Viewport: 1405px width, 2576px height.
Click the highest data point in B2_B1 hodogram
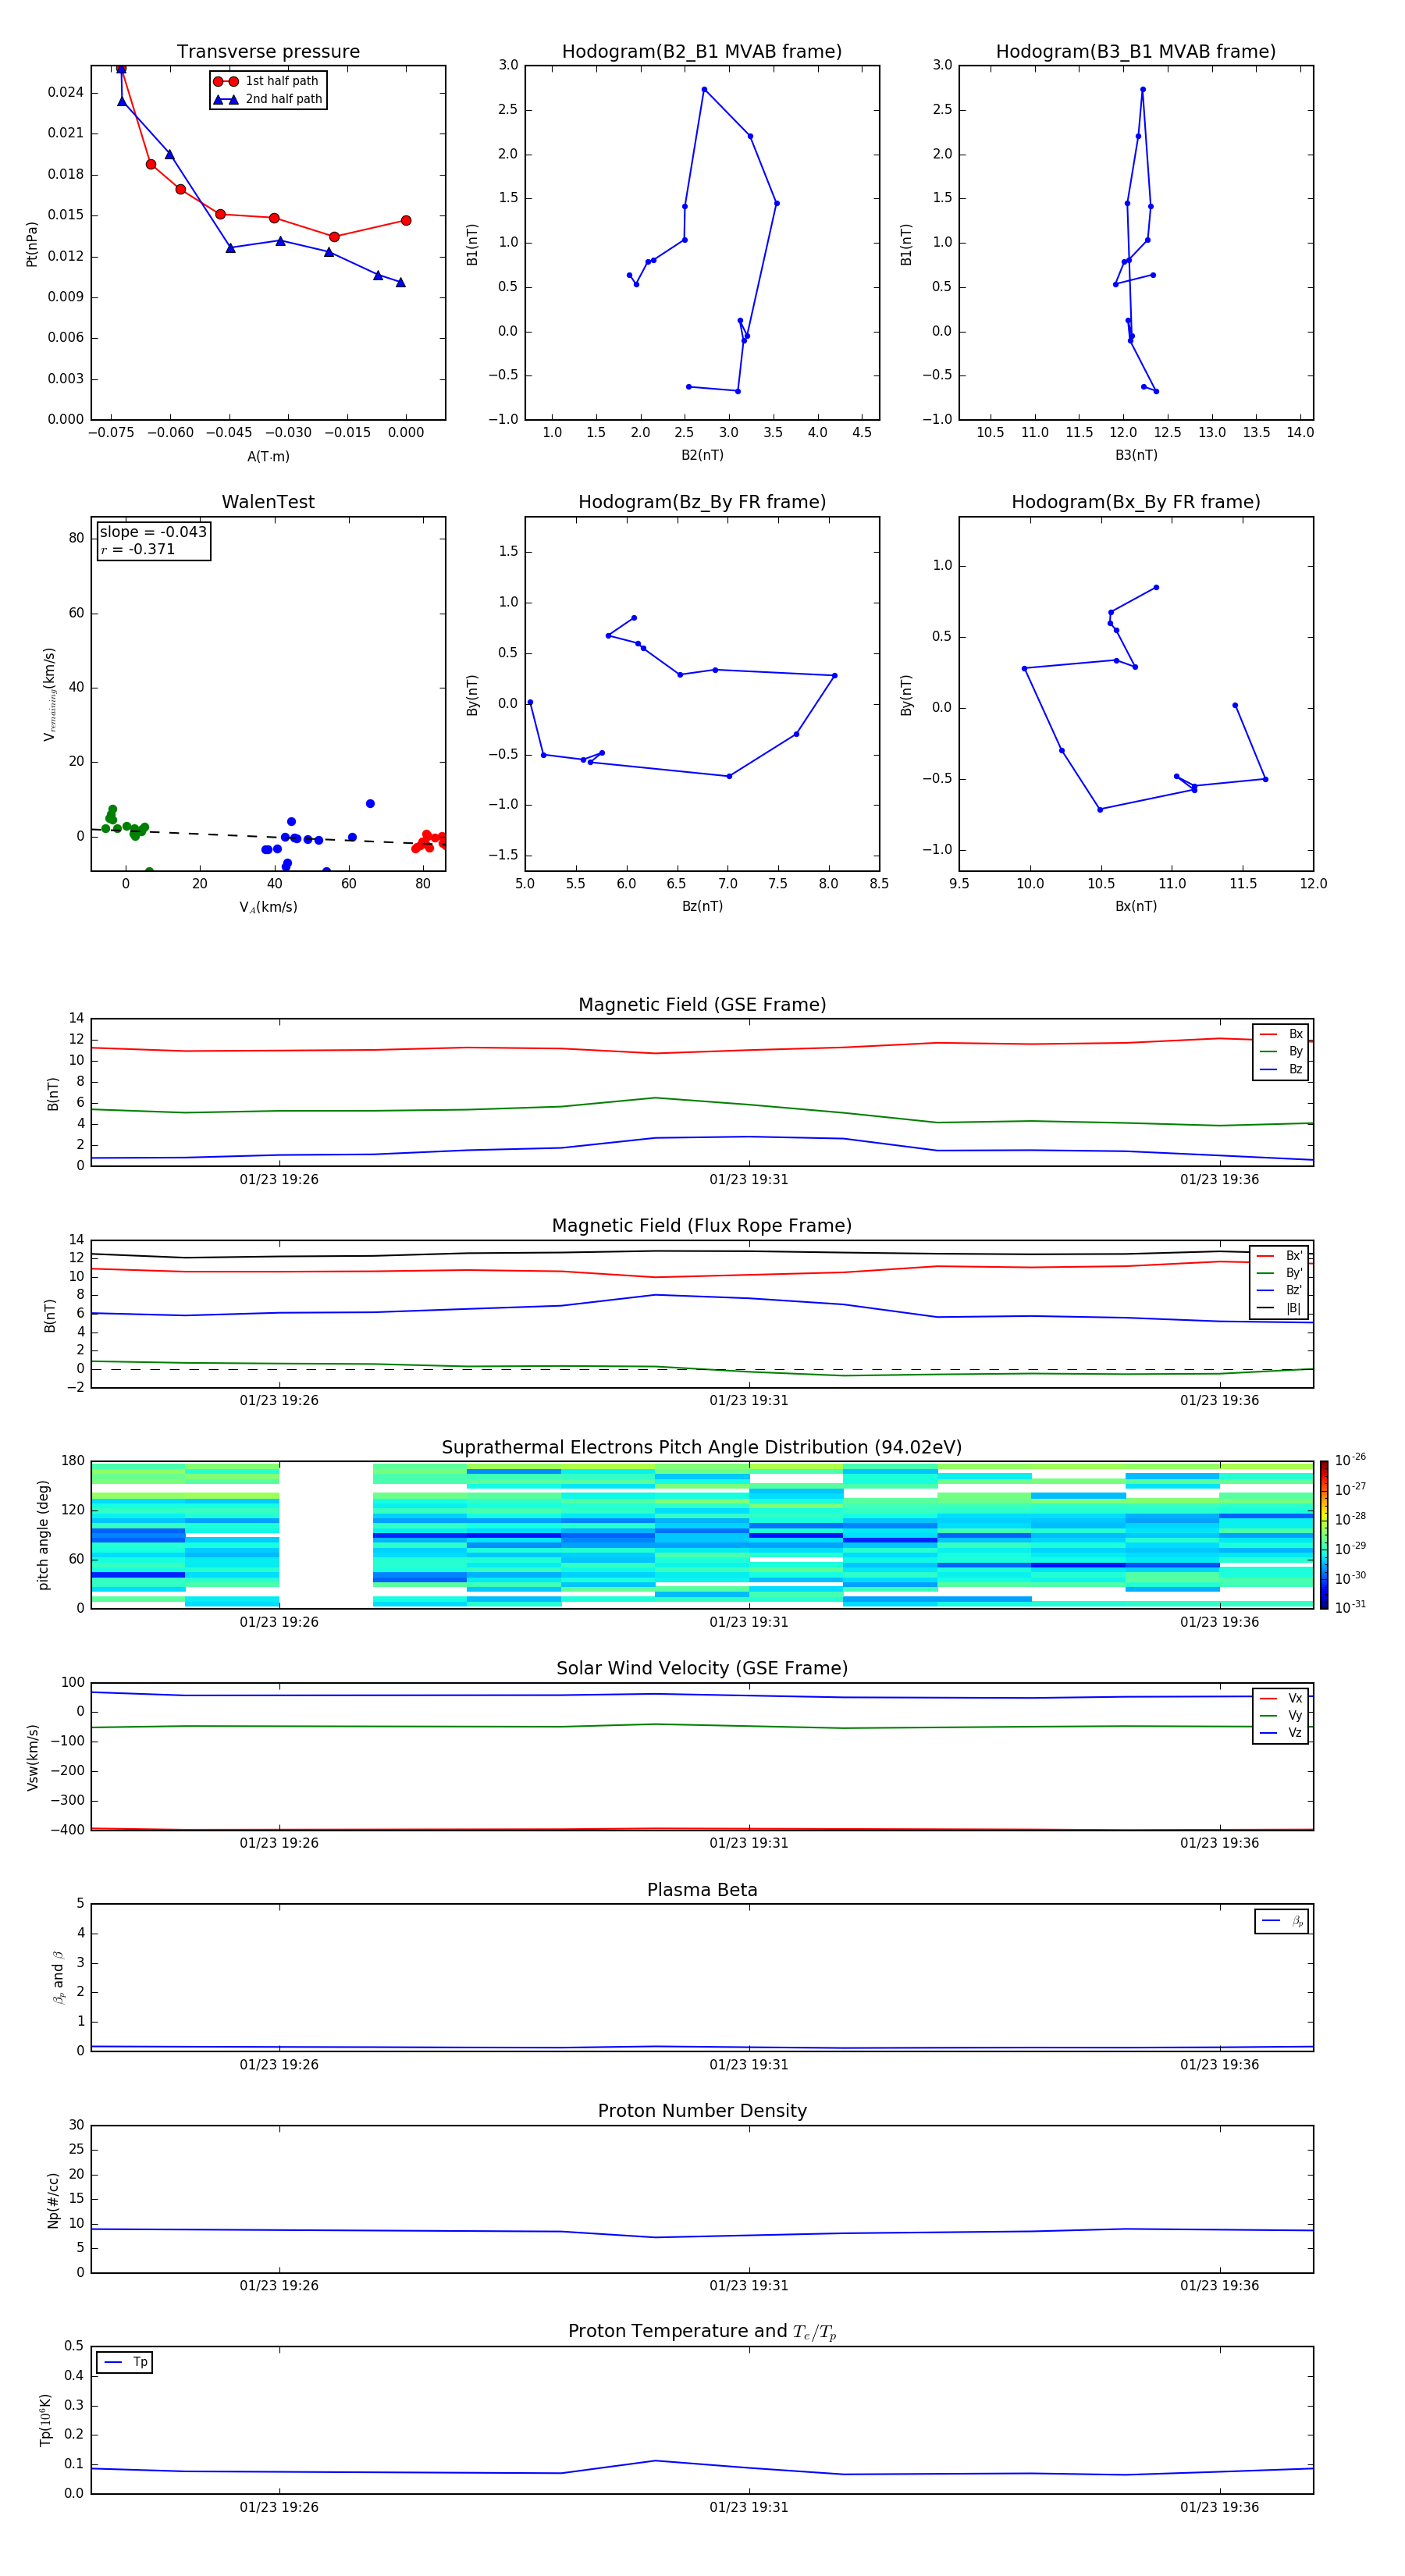[704, 89]
